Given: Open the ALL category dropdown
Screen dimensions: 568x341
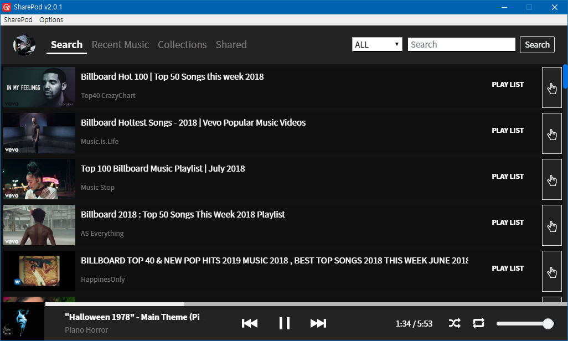Looking at the screenshot, I should 377,45.
